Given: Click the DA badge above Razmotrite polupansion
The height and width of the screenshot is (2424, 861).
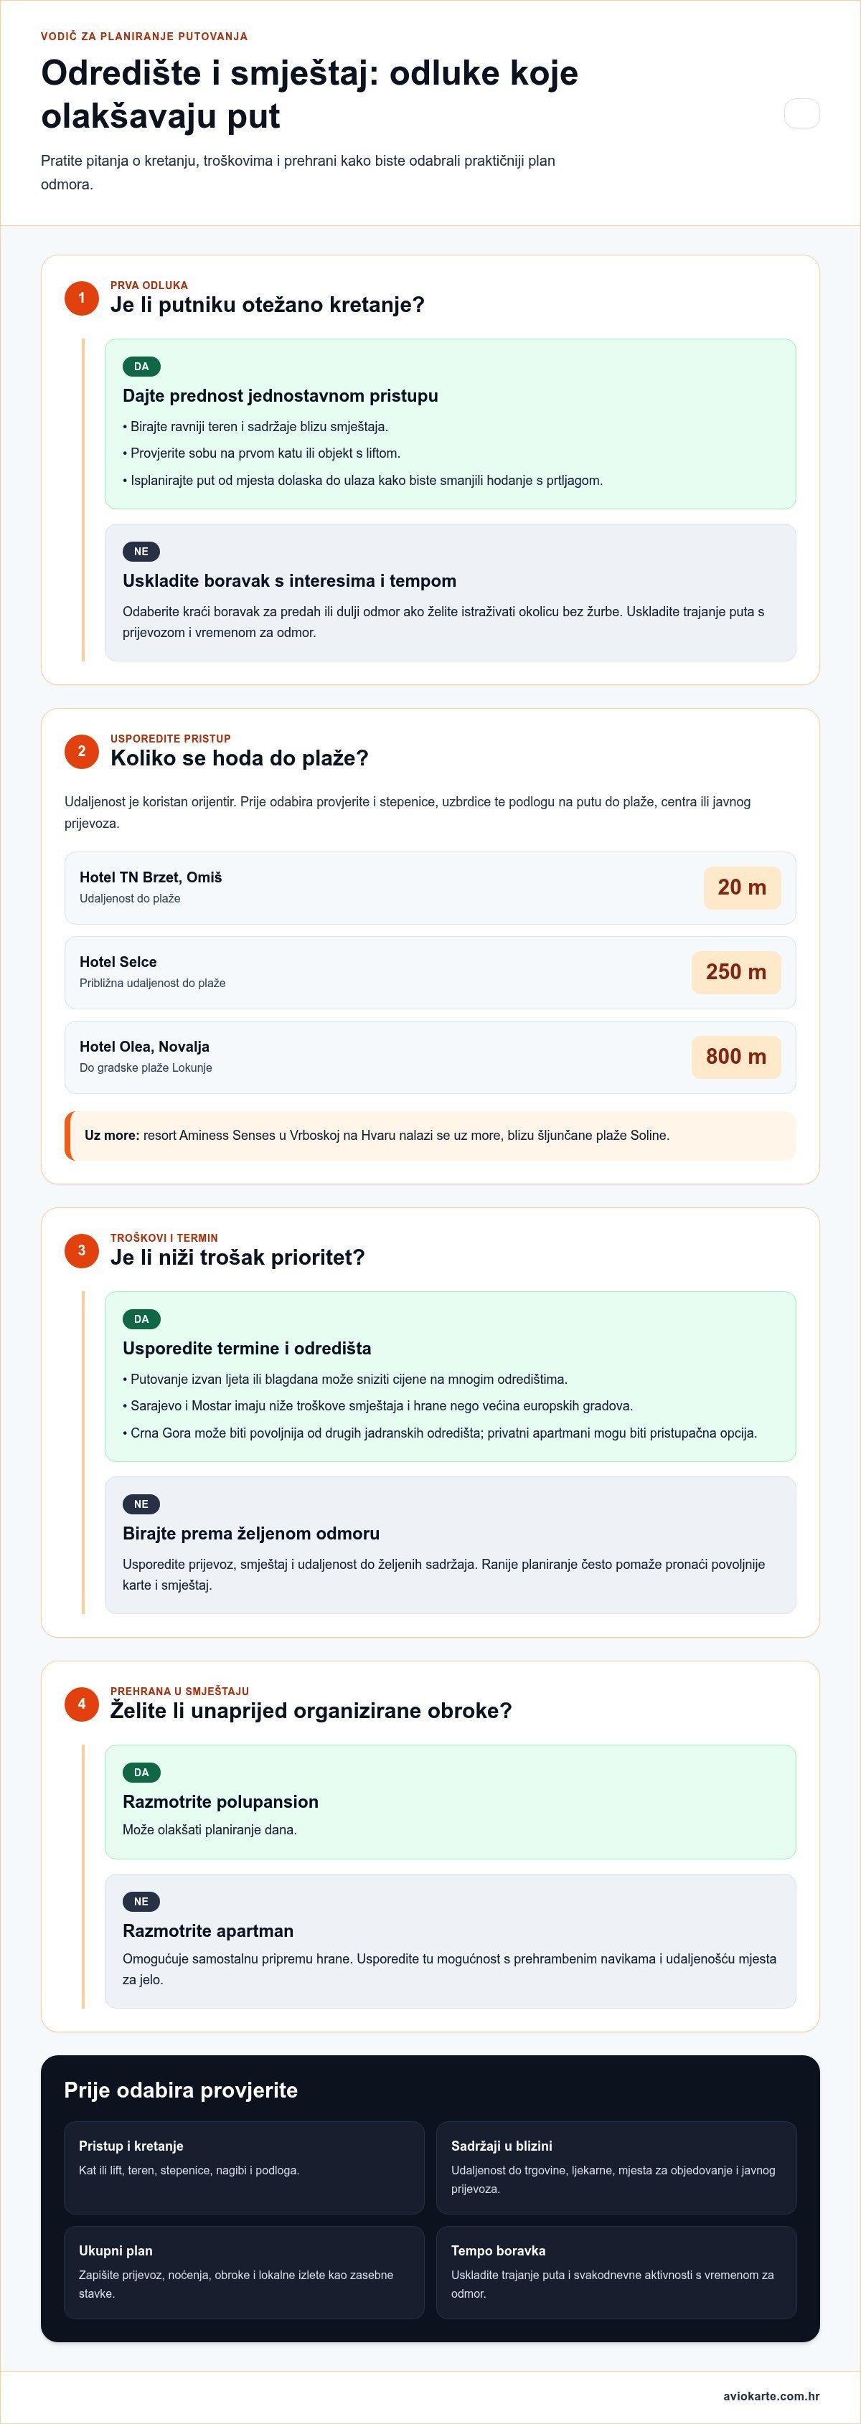Looking at the screenshot, I should tap(141, 1773).
